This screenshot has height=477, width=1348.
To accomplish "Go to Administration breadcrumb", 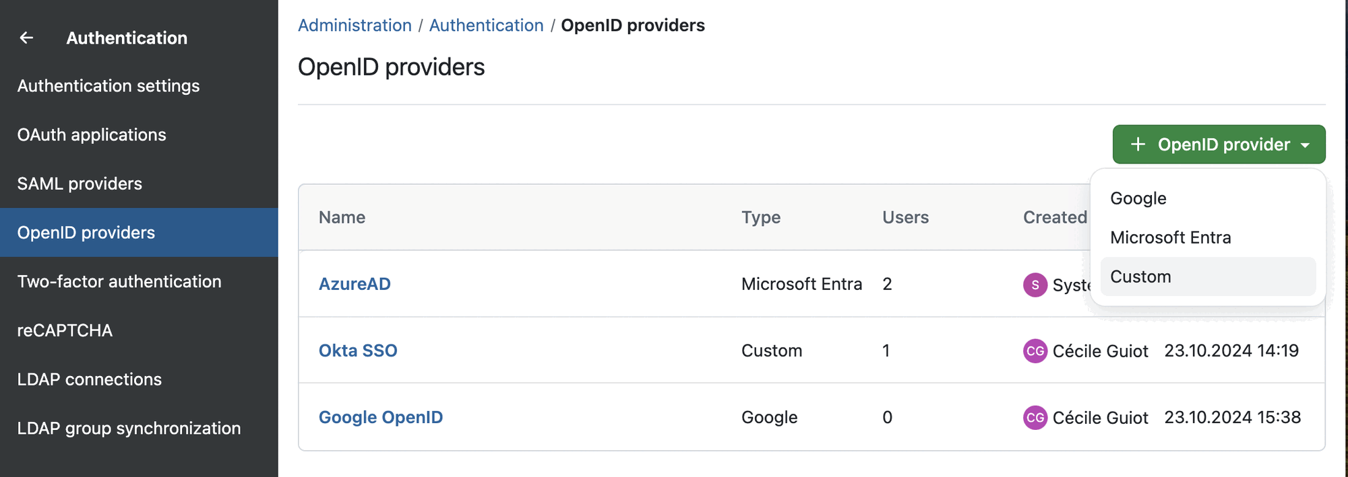I will pyautogui.click(x=355, y=26).
